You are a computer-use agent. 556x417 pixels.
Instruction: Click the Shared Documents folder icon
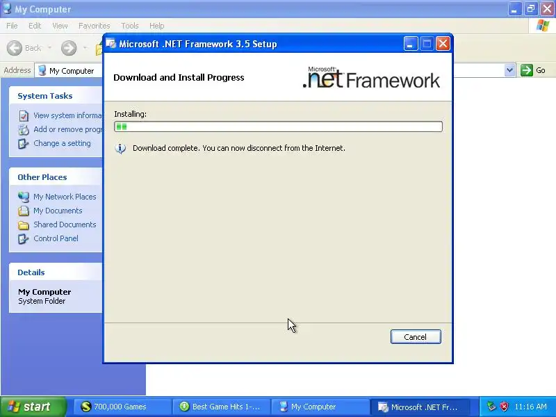point(24,224)
